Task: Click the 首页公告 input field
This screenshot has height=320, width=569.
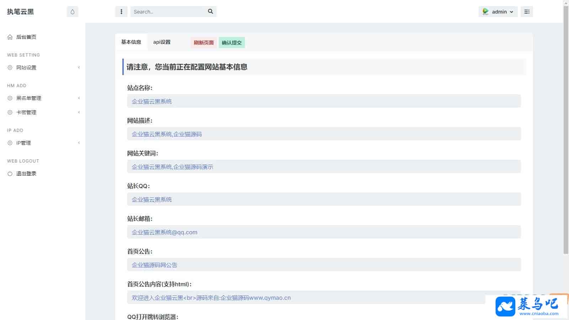Action: coord(324,265)
